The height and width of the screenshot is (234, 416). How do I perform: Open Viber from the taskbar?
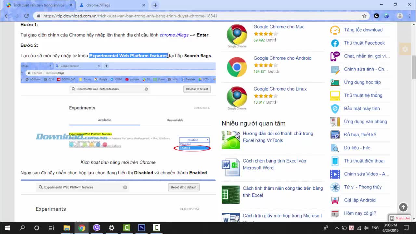(x=97, y=228)
